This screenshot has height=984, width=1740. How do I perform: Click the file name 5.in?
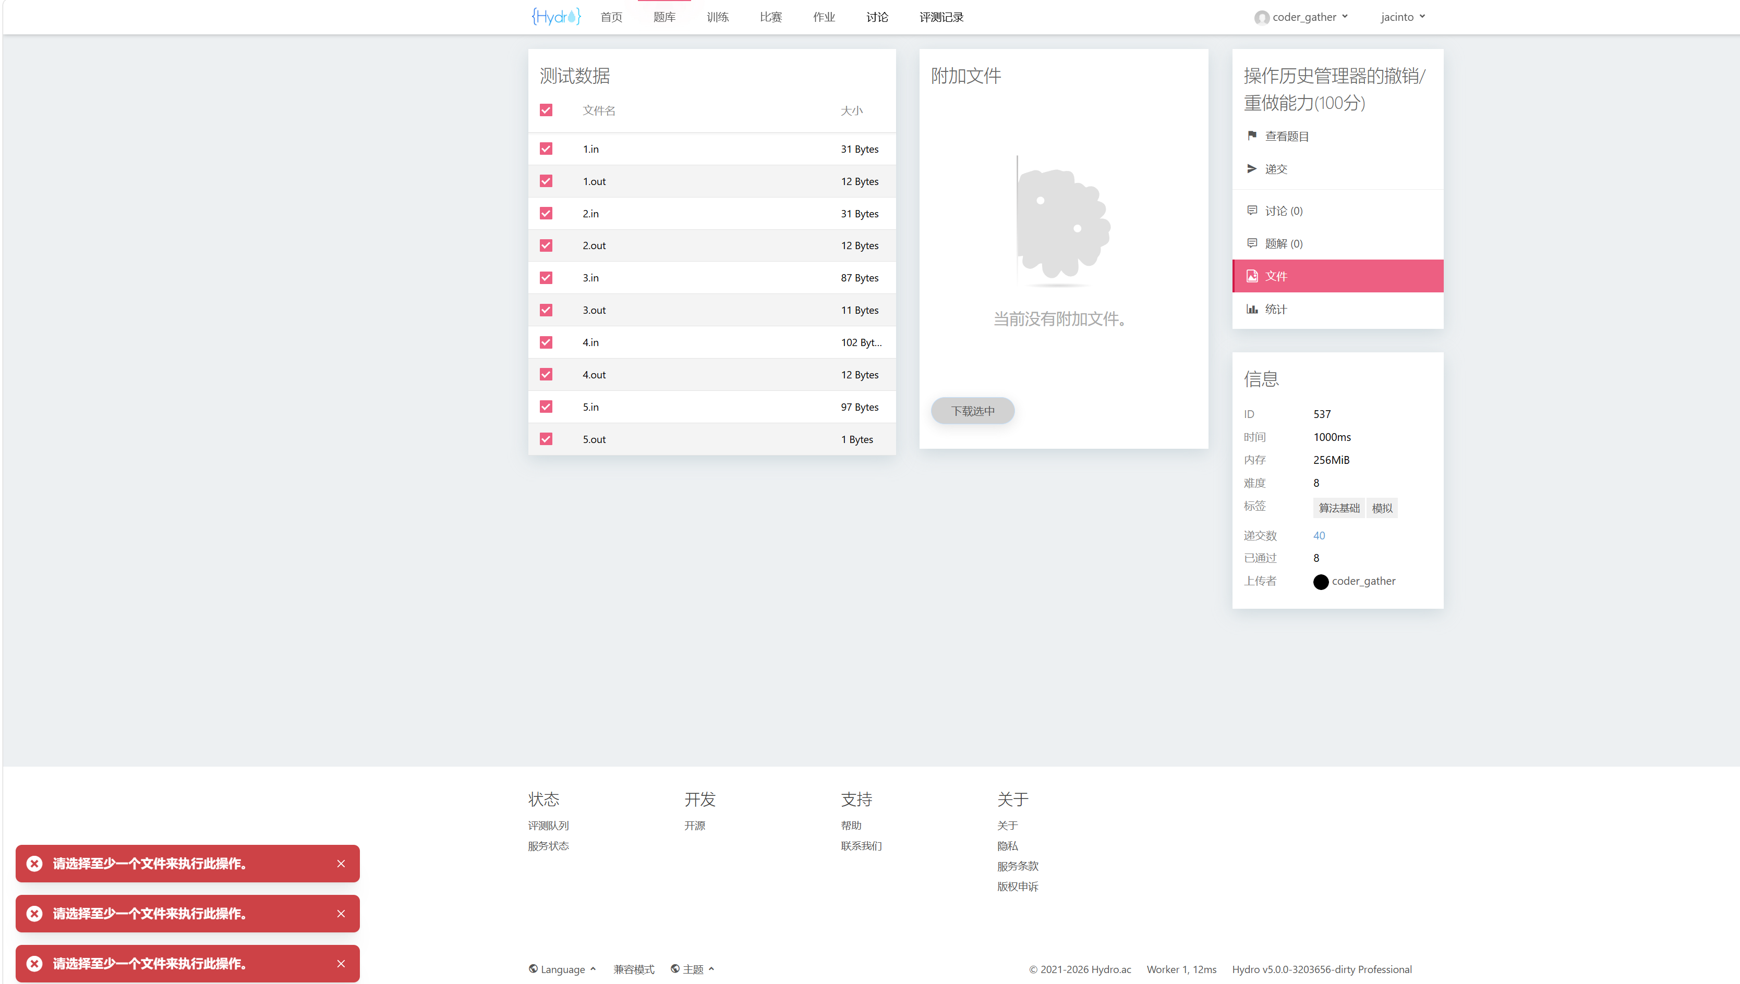tap(590, 407)
